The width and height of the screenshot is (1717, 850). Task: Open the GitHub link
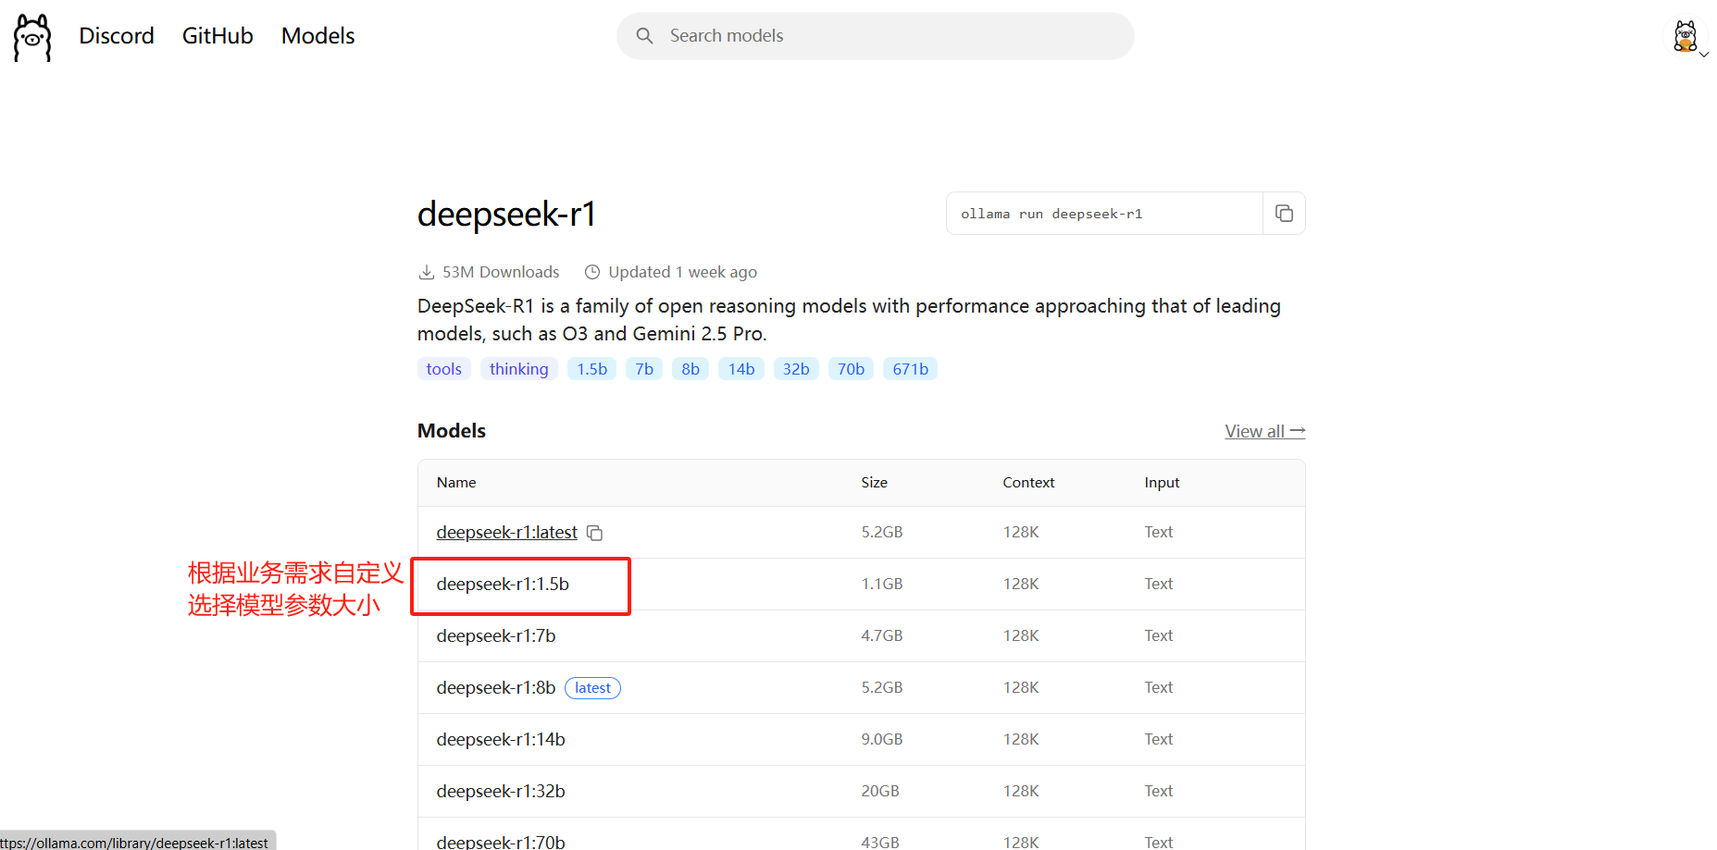pyautogui.click(x=218, y=36)
